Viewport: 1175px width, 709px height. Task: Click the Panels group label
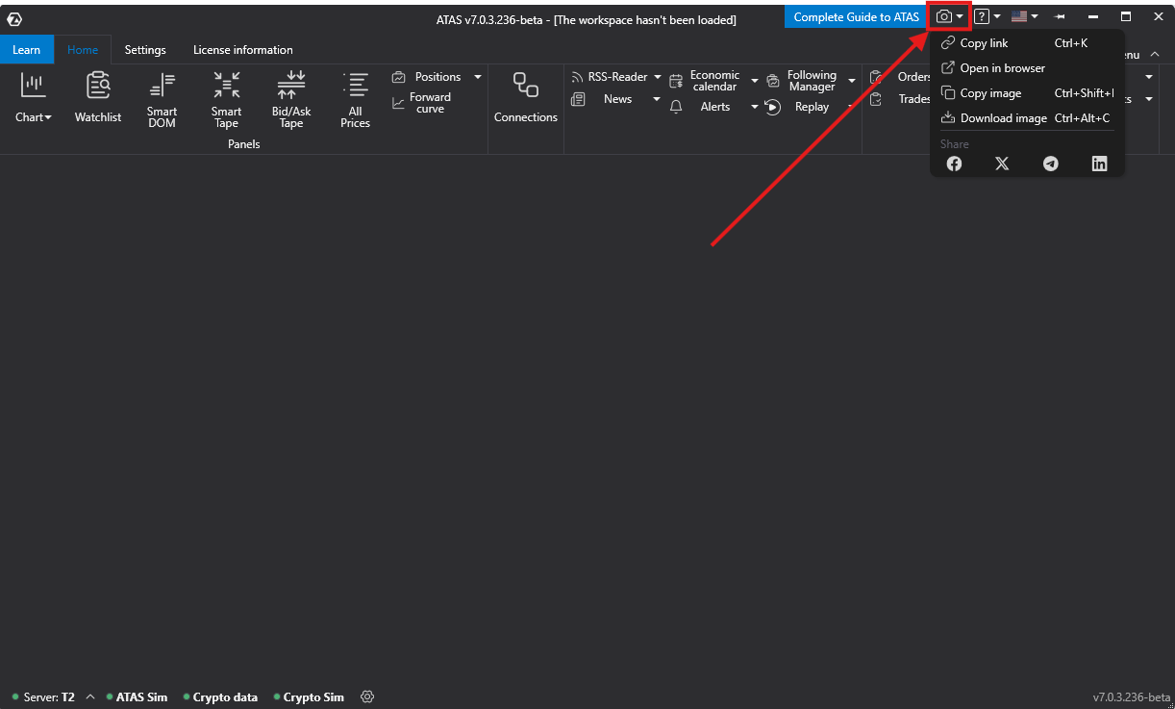tap(244, 144)
